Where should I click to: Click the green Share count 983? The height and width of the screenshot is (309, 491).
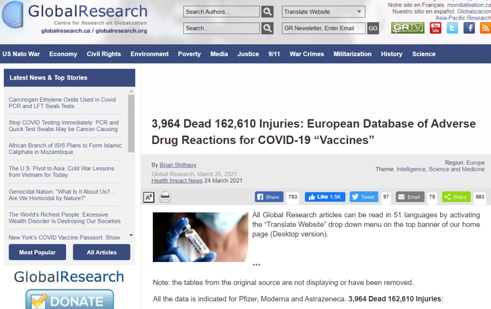pos(479,197)
